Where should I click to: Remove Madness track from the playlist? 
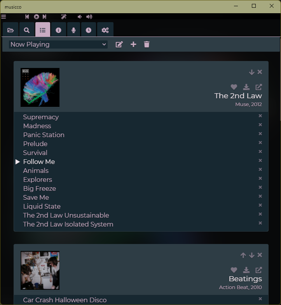[x=260, y=125]
